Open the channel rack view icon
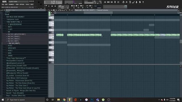 (108, 2)
